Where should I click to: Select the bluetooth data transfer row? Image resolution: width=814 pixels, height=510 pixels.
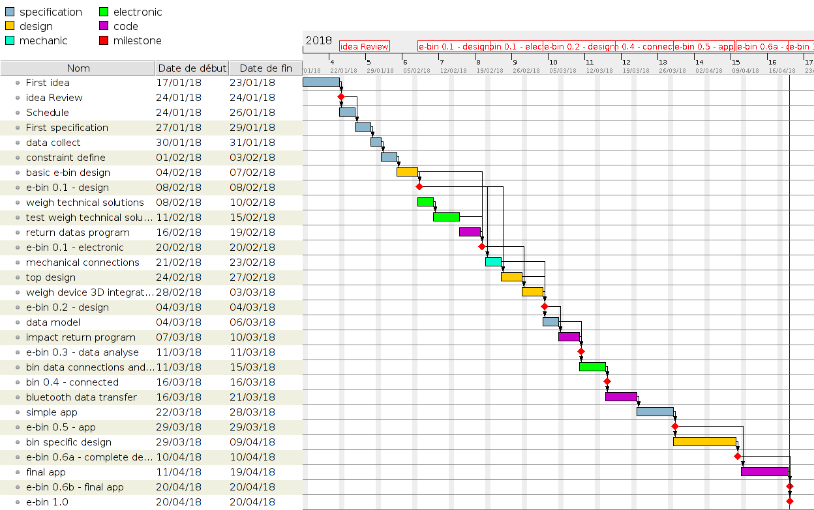point(151,397)
